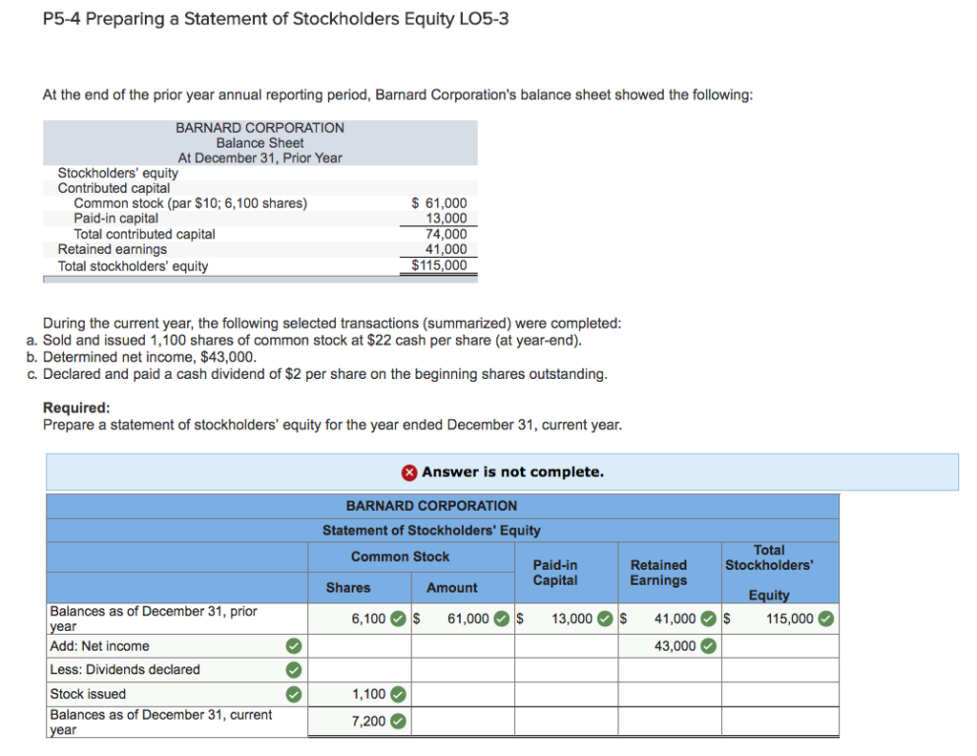Click the 43,000 net income value
This screenshot has height=756, width=977.
[x=675, y=646]
